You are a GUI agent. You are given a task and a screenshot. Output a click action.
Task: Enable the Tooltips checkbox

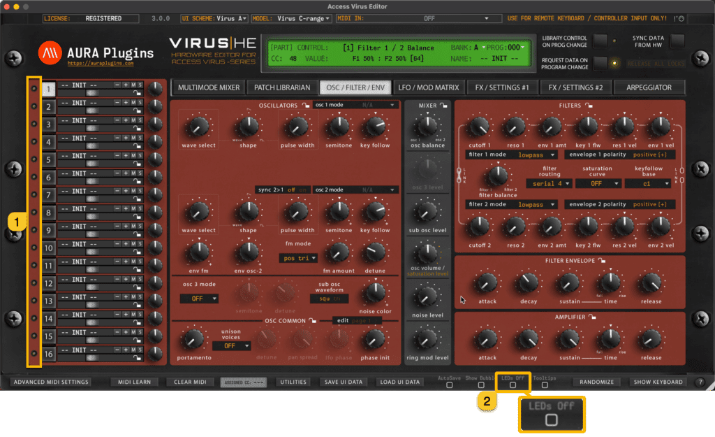click(x=545, y=385)
